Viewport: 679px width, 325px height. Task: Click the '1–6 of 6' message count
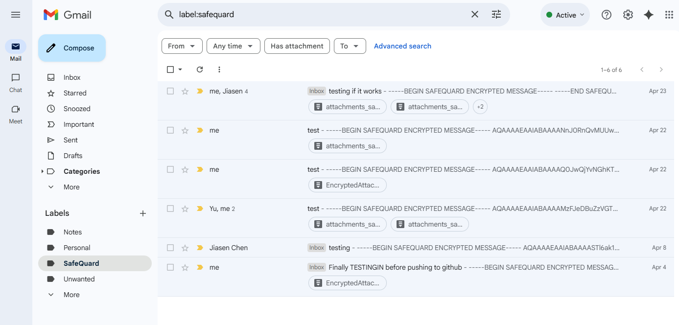tap(611, 70)
